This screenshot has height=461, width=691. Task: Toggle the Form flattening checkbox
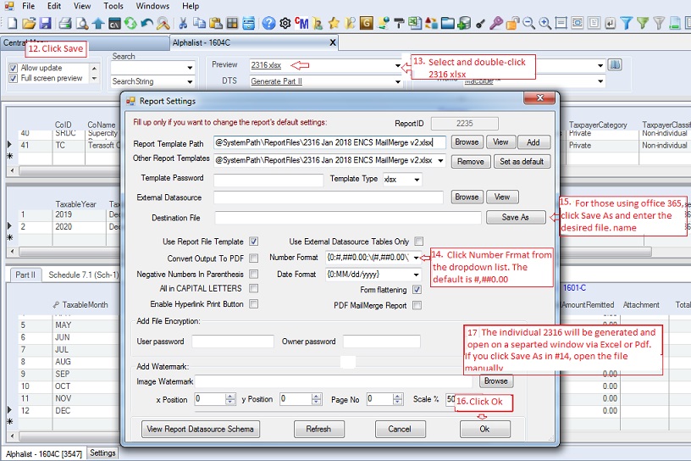click(x=417, y=290)
